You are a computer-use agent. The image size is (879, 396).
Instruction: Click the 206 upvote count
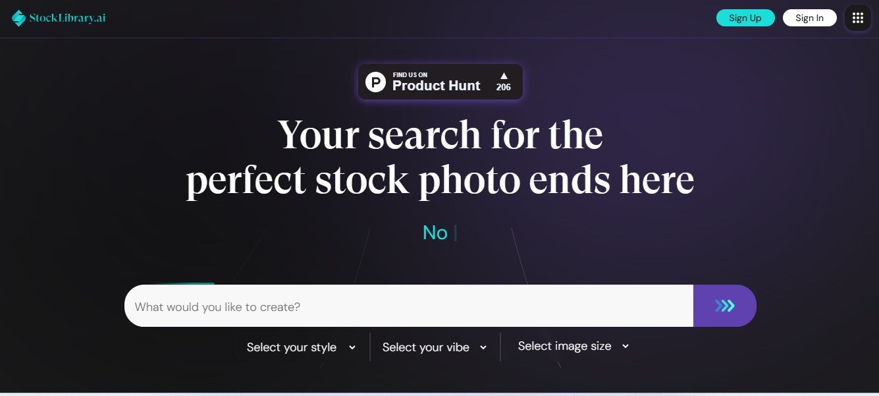(x=504, y=88)
